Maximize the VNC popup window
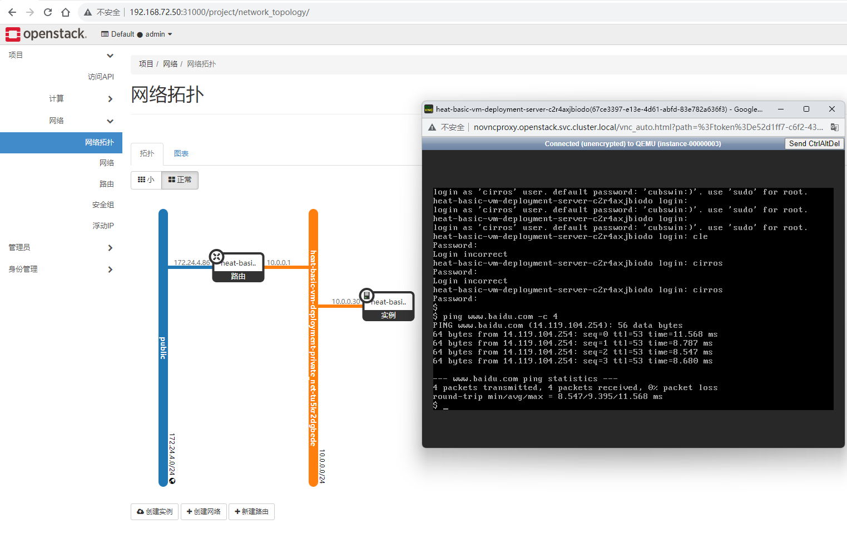This screenshot has height=534, width=847. click(x=806, y=109)
